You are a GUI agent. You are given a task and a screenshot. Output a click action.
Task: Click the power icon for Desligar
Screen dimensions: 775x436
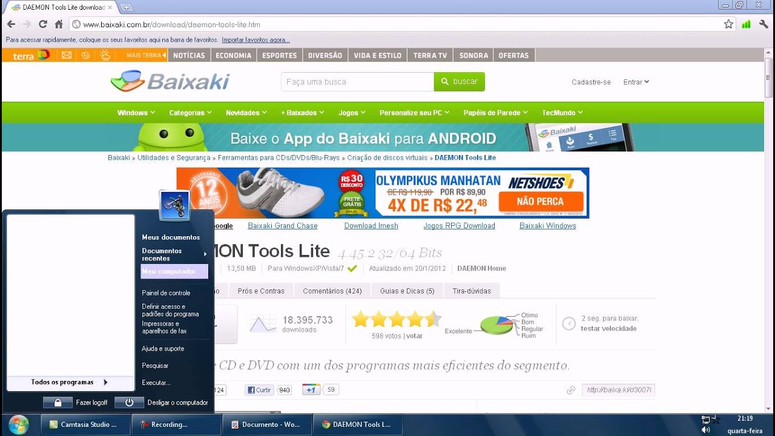[x=129, y=402]
